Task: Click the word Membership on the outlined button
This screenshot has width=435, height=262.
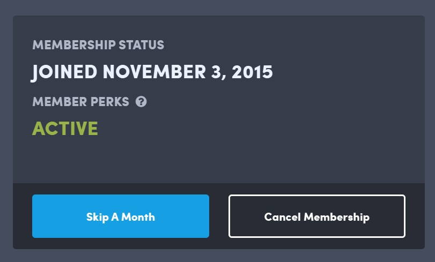Action: [x=337, y=217]
